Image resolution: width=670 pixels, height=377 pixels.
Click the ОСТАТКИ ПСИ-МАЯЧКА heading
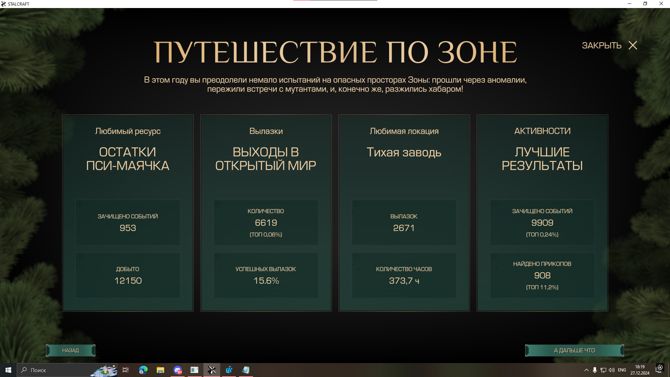point(128,159)
